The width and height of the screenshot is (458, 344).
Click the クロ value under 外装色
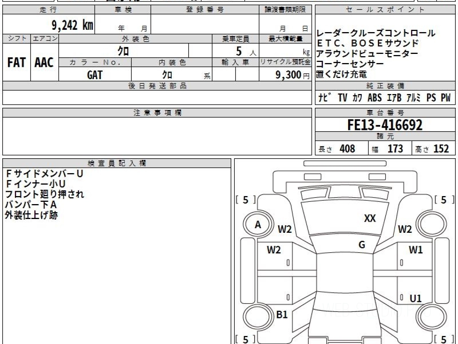click(x=123, y=51)
